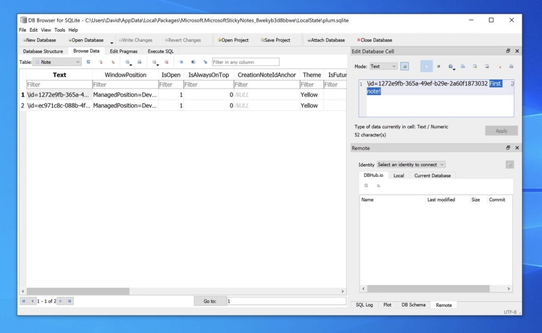This screenshot has width=542, height=333.
Task: Show the SQL Log bottom tab
Action: tap(364, 305)
